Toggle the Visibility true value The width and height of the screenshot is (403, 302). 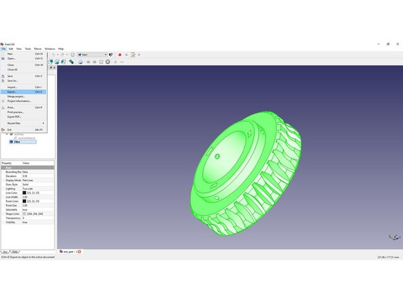coord(38,222)
